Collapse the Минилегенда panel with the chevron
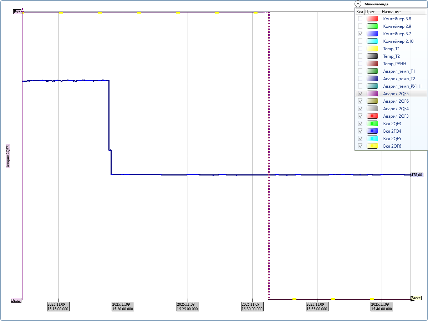Screen dimensions: 428x321 pyautogui.click(x=358, y=4)
